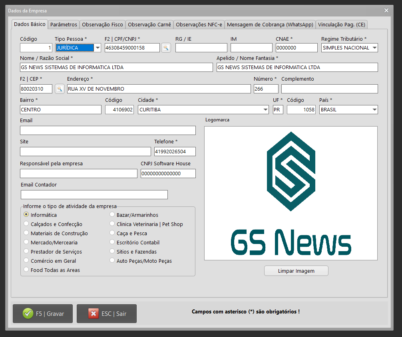Screen dimensions: 402x337
Task: Focus the RG / IE field
Action: (x=201, y=48)
